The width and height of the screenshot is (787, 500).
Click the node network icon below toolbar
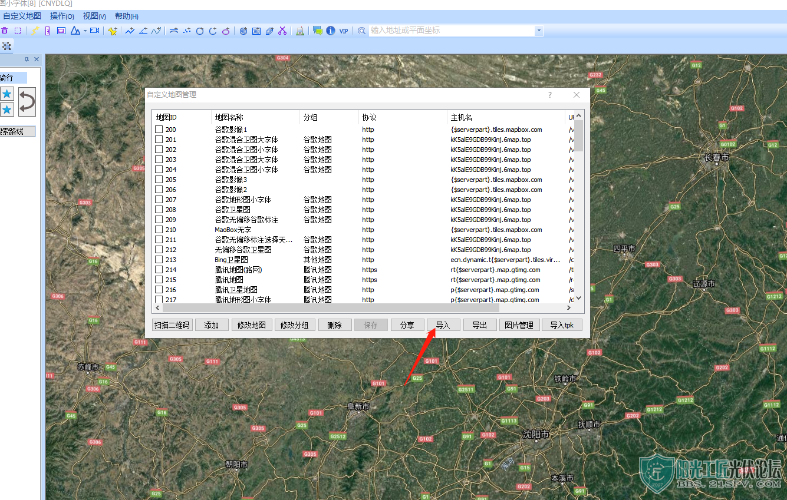point(6,45)
